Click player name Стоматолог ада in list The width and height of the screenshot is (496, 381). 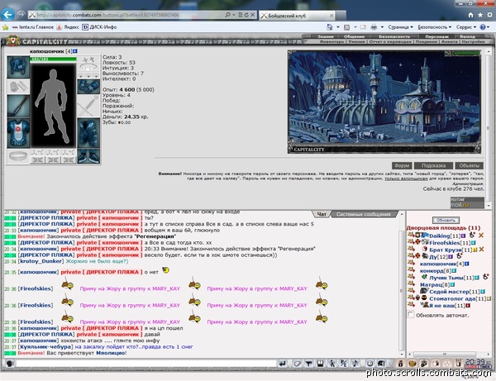[452, 298]
